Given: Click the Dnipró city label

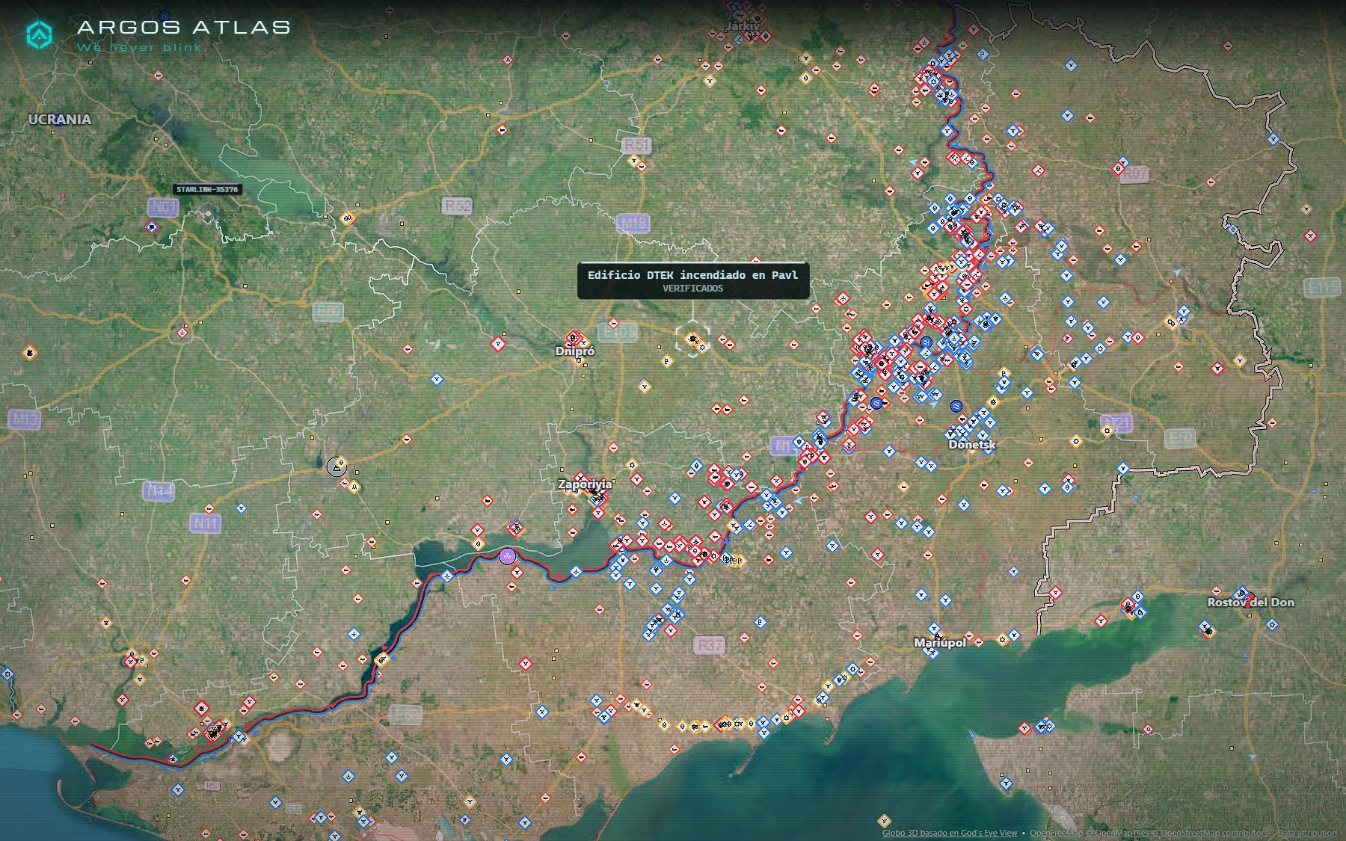Looking at the screenshot, I should 575,351.
